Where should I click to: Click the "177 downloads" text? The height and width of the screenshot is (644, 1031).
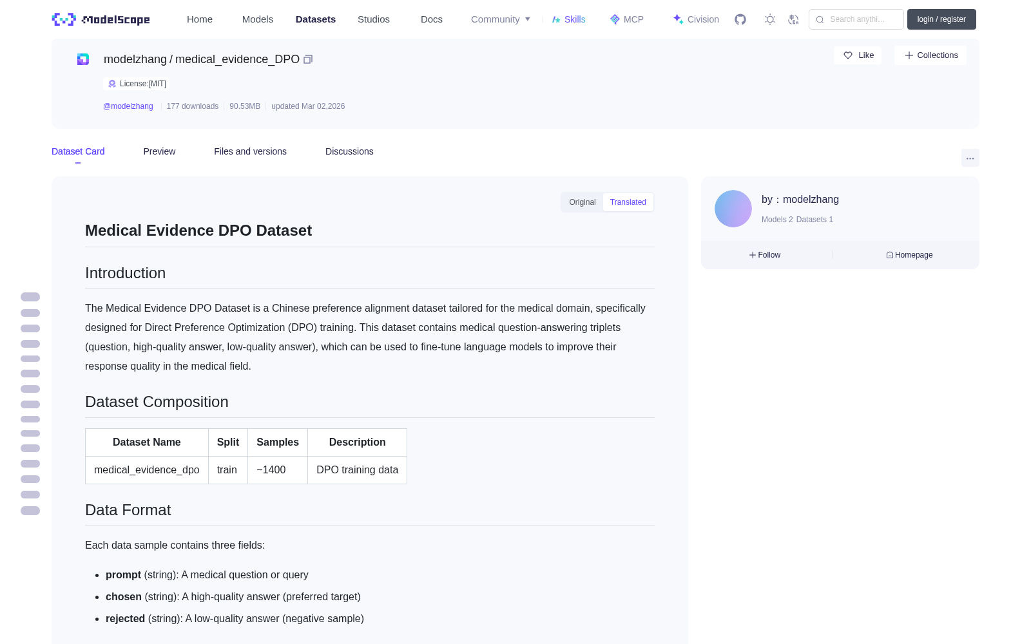point(193,106)
